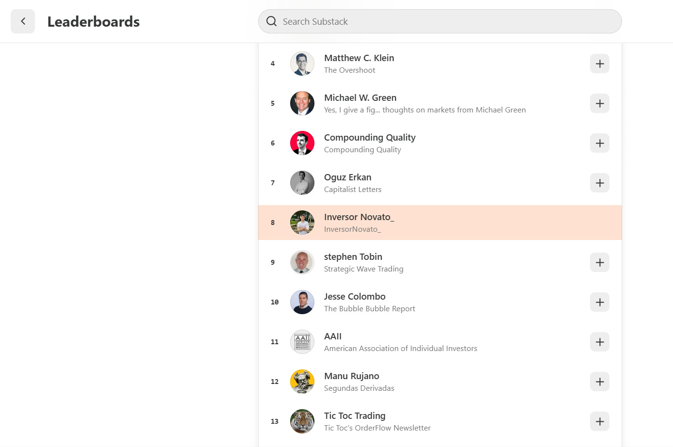Screen dimensions: 673x447
Task: Click the Leaderboards page heading
Action: click(x=94, y=22)
